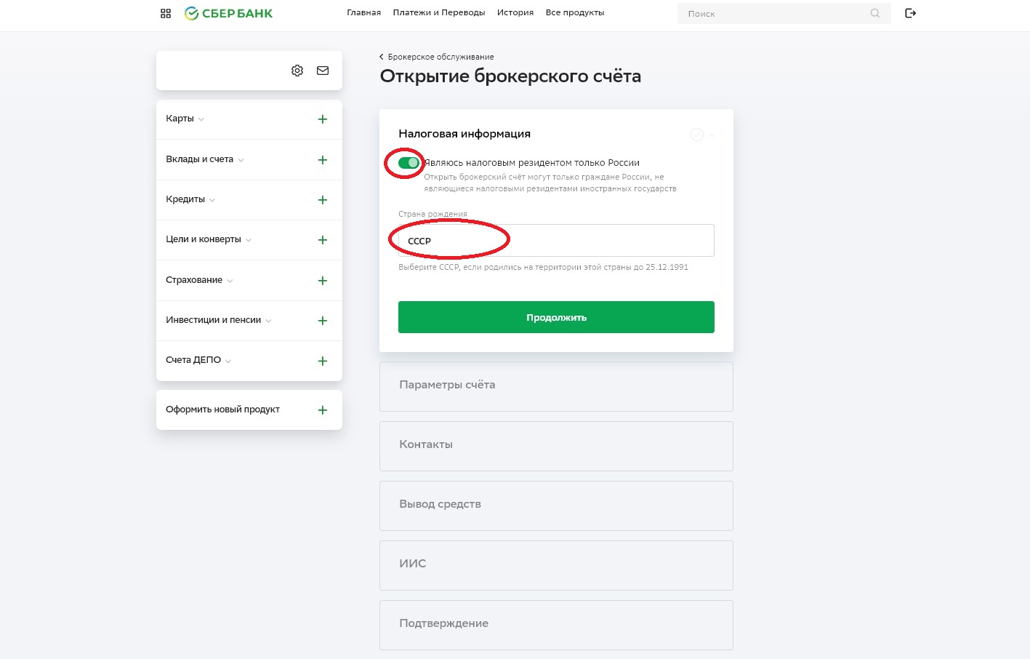
Task: Open the История menu item
Action: tap(515, 12)
